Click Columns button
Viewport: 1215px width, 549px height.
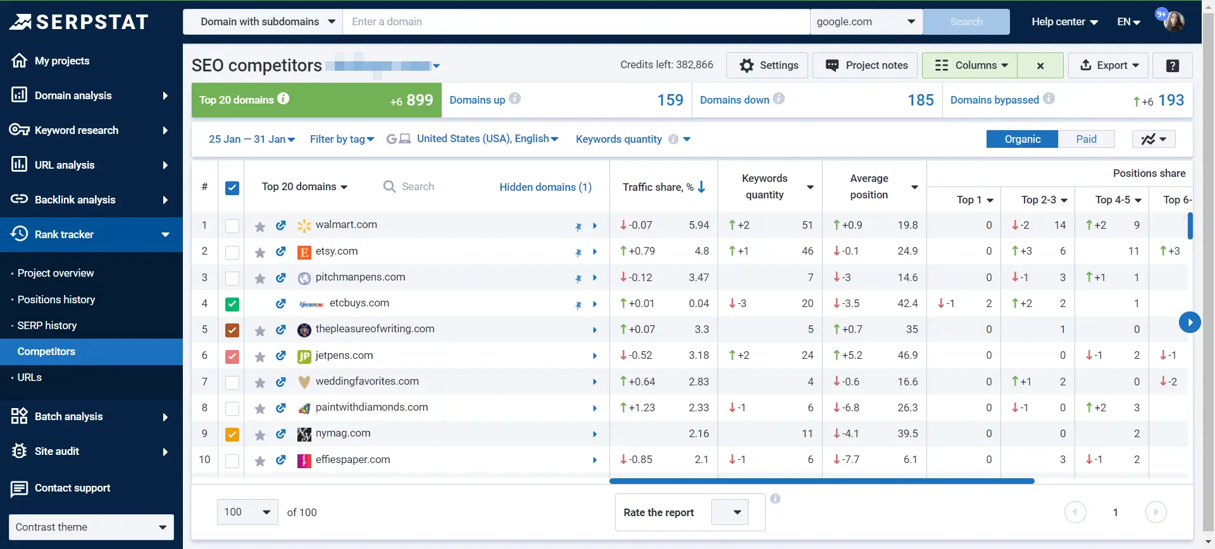(x=969, y=65)
